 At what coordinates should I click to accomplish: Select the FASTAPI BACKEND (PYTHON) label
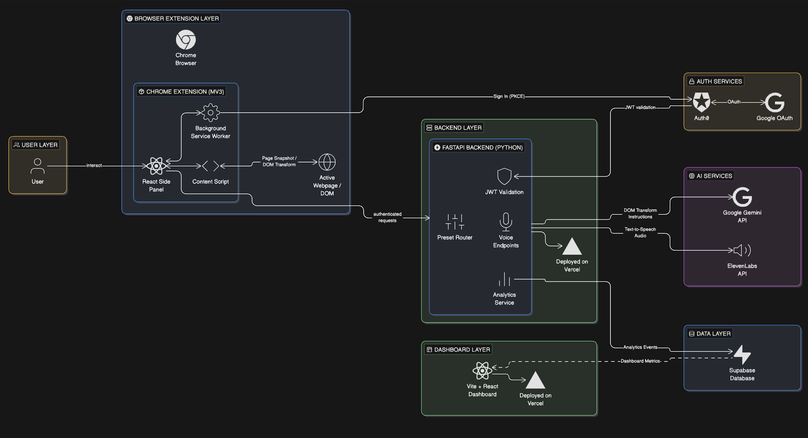[x=482, y=148]
